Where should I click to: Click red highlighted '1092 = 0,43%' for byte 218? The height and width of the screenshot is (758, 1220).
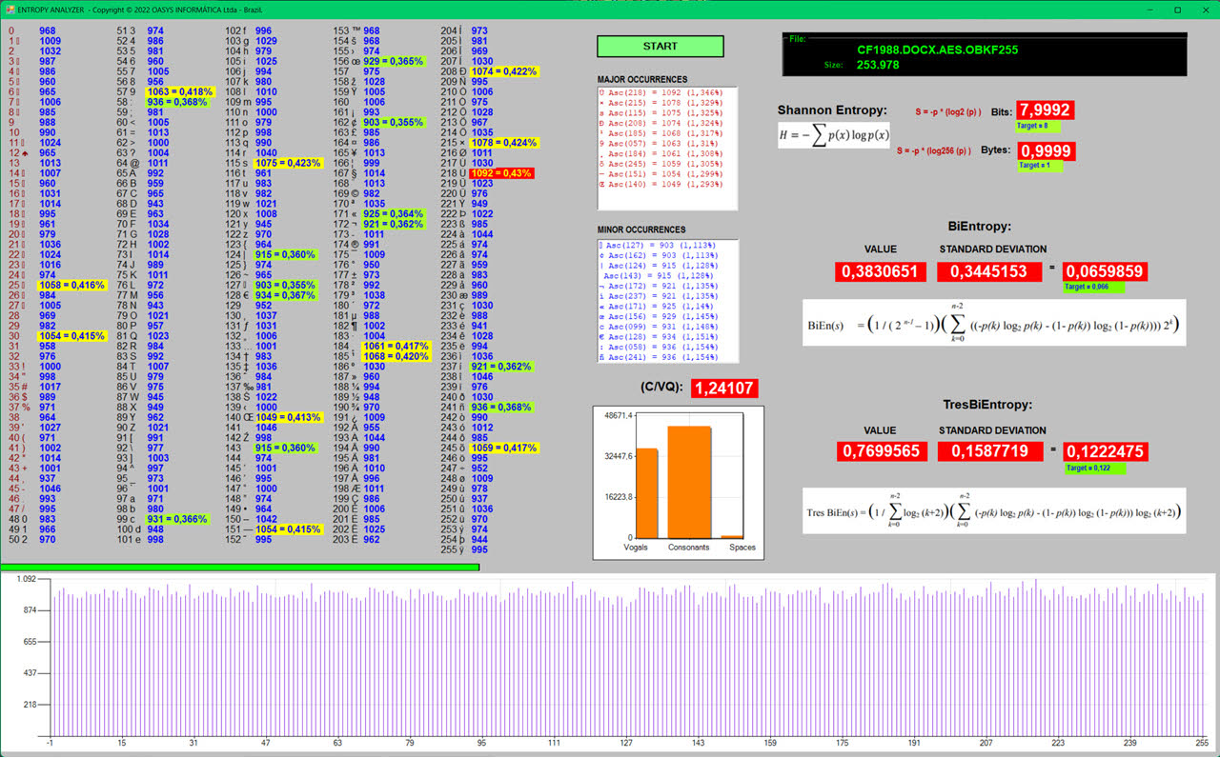501,173
